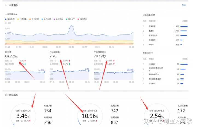Click the 流量看板 chart icon
The height and width of the screenshot is (129, 197).
tap(6, 5)
